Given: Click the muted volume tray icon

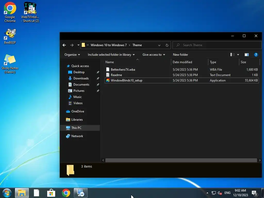Looking at the screenshot, I should (220, 193).
